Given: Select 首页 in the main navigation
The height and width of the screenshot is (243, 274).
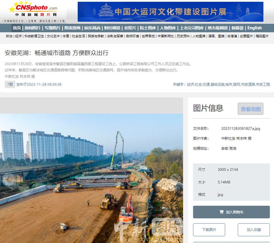Looking at the screenshot, I should pos(17,28).
